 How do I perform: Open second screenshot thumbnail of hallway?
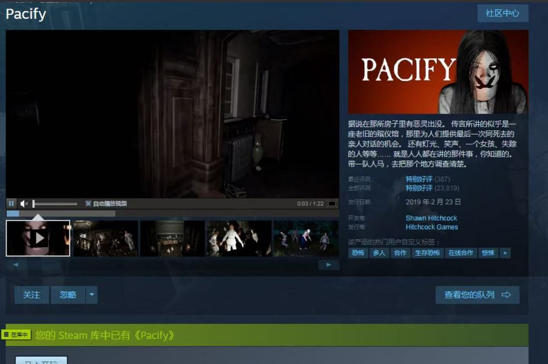pyautogui.click(x=106, y=238)
